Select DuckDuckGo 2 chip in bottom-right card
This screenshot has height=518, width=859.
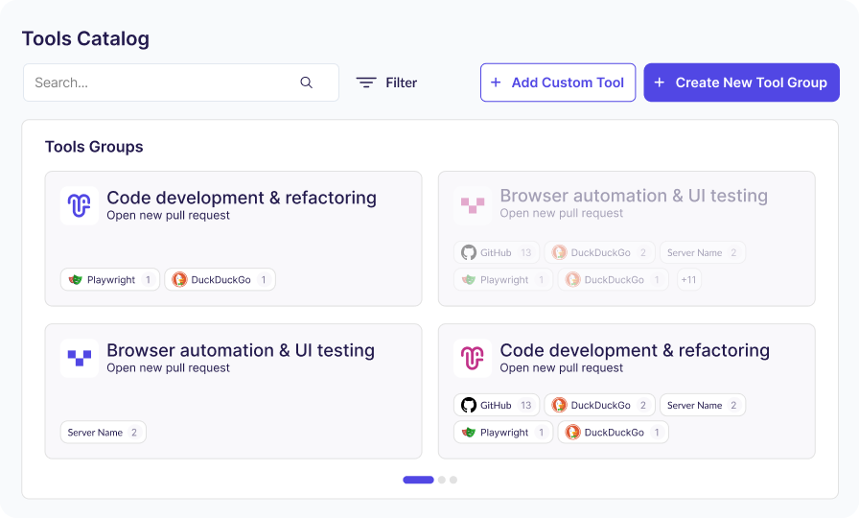(x=599, y=405)
